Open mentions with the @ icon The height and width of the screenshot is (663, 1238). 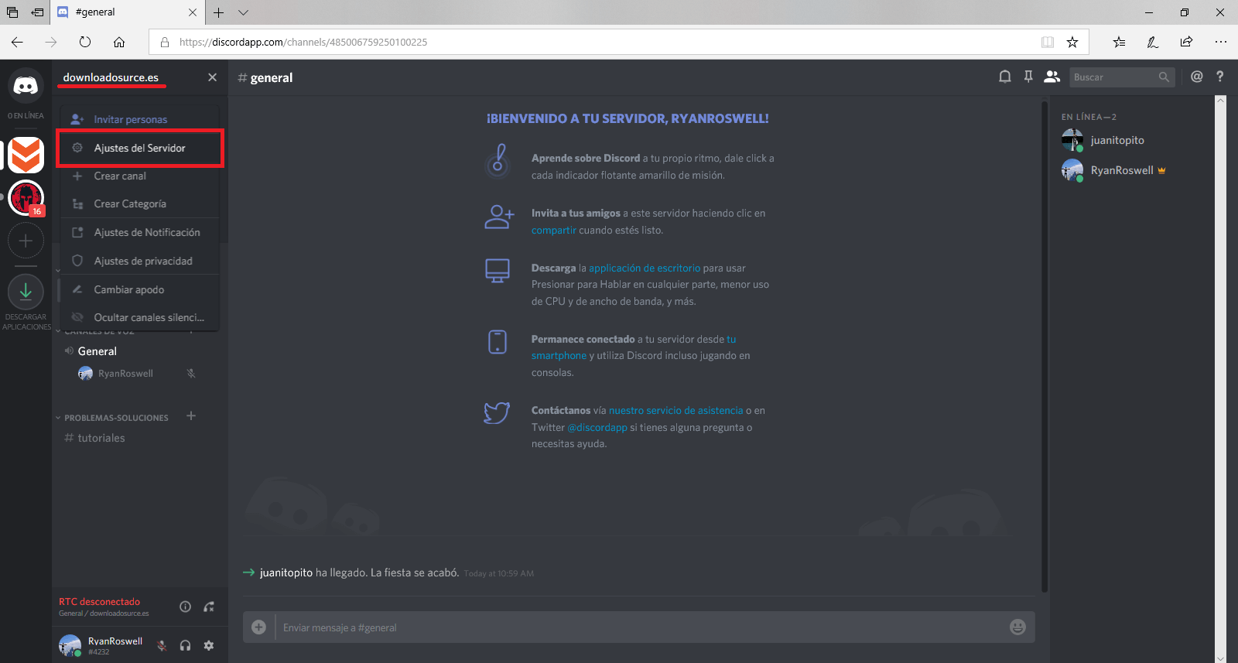pyautogui.click(x=1197, y=77)
